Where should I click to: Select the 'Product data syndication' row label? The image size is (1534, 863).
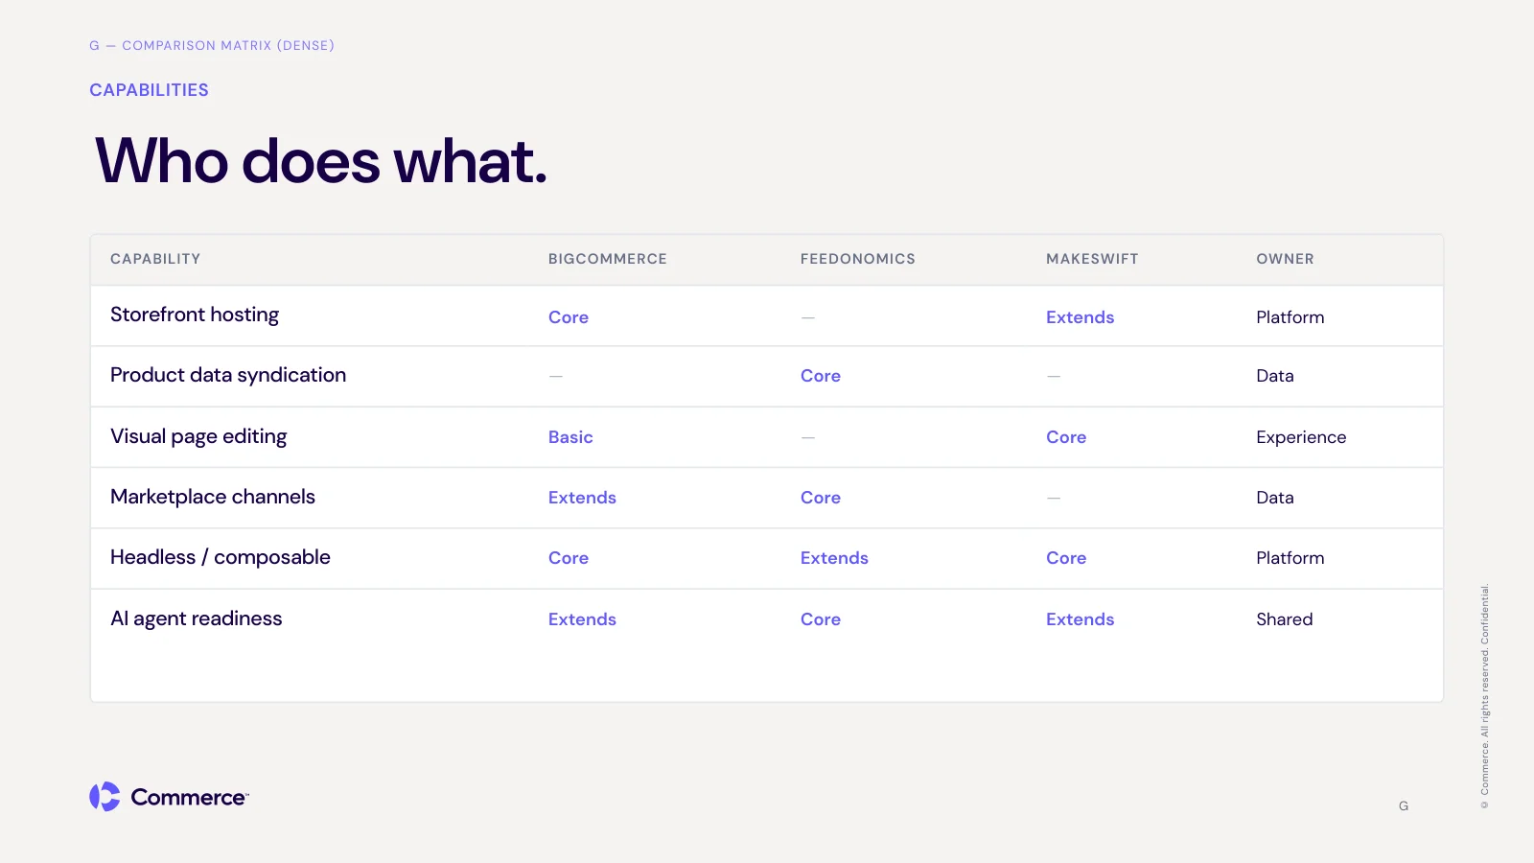point(228,376)
